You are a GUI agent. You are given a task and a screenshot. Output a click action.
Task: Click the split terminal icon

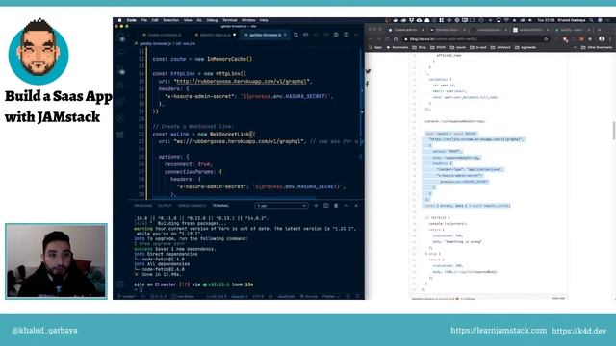(325, 206)
